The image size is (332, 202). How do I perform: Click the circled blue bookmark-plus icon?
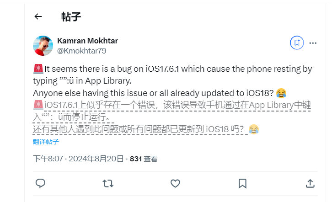click(x=297, y=43)
